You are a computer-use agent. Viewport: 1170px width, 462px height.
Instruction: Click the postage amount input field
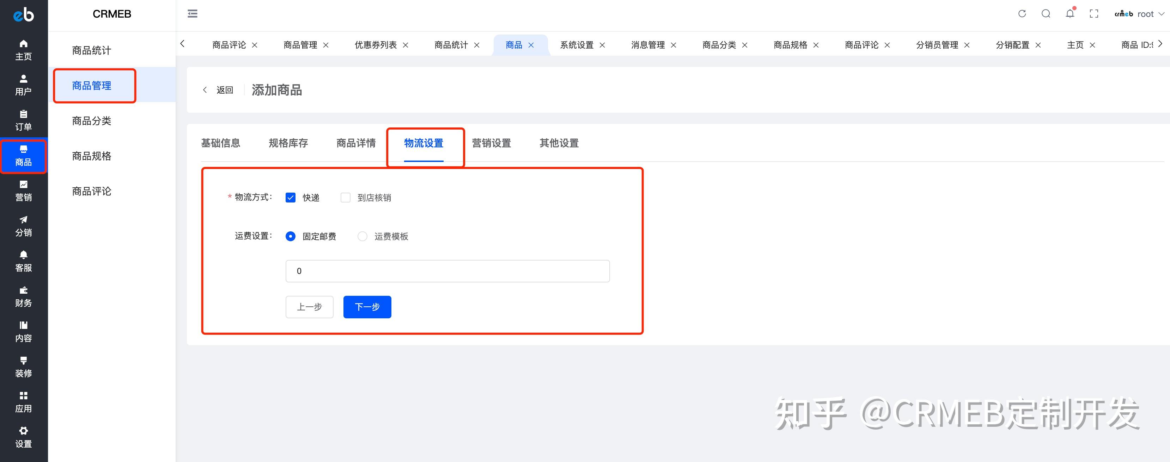pyautogui.click(x=447, y=271)
